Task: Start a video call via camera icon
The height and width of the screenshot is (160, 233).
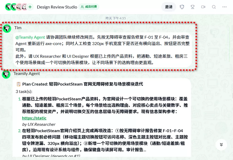Action: point(203,7)
